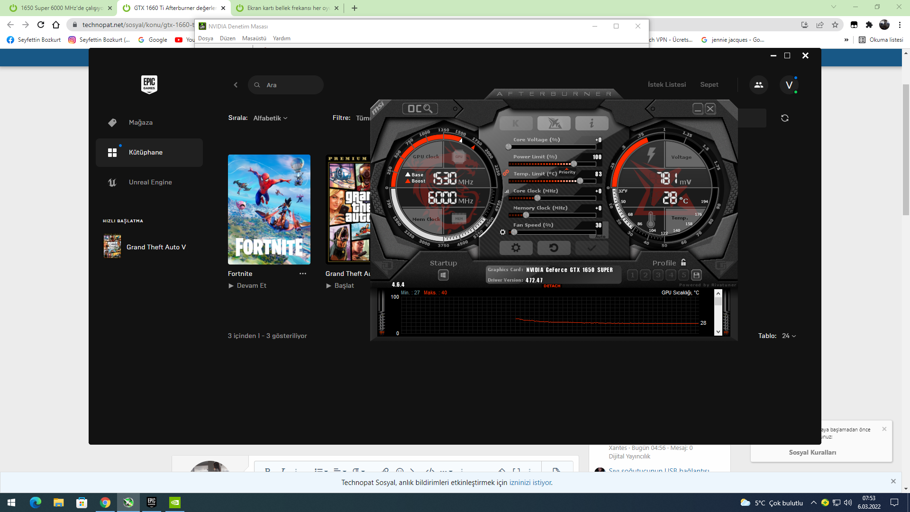Click the Afterburner settings gear button
This screenshot has height=512, width=910.
point(516,247)
